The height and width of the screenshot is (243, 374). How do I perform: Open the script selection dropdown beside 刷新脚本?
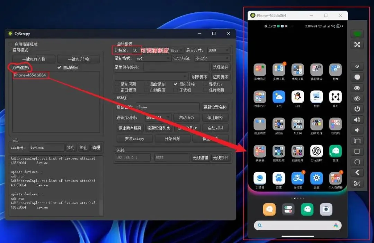(x=151, y=77)
